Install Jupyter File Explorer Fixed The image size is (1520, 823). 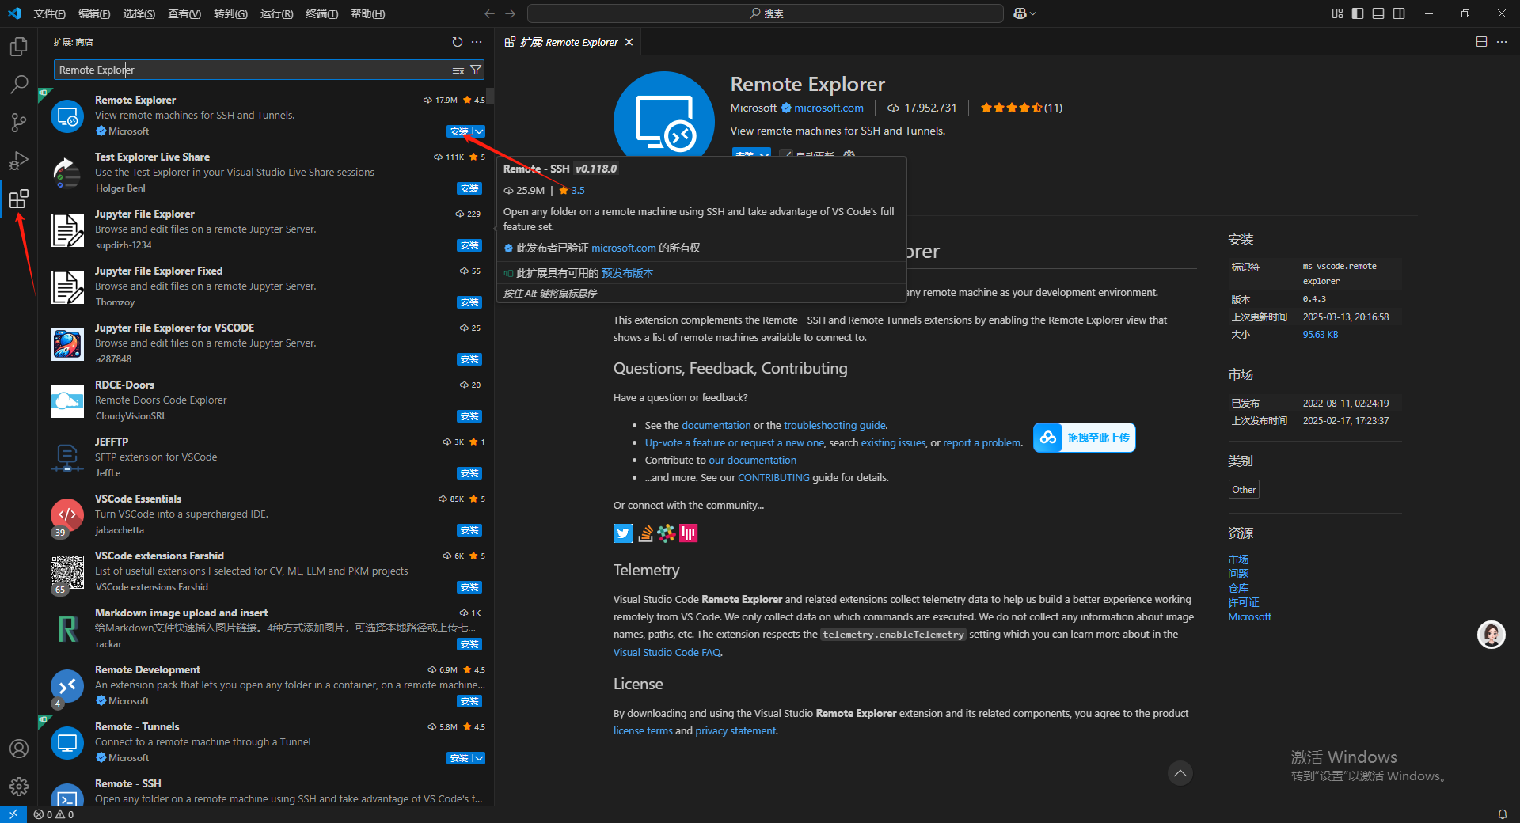tap(469, 302)
